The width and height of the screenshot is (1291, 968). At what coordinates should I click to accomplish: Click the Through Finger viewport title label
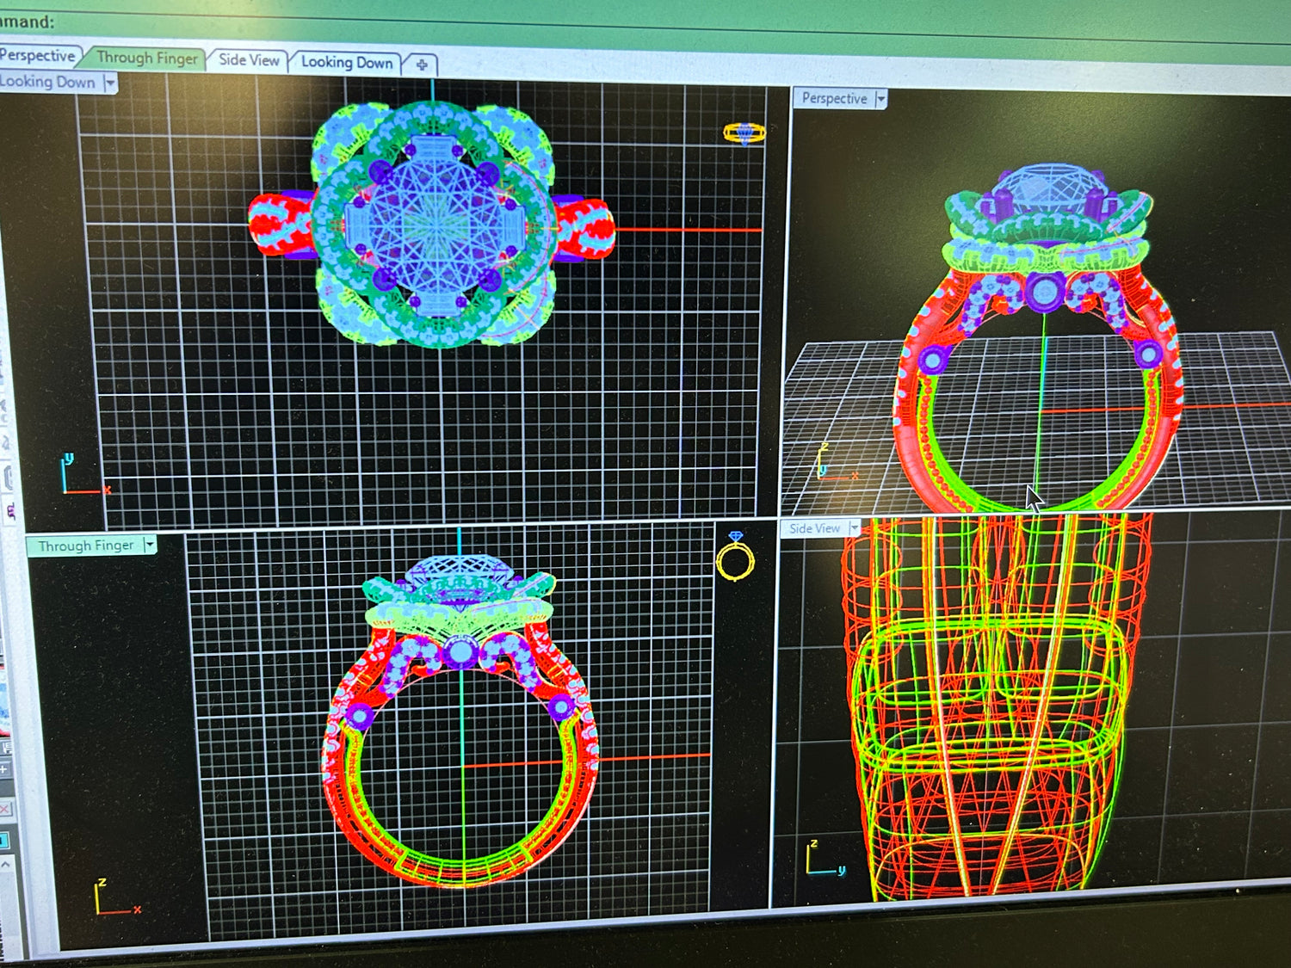click(85, 546)
